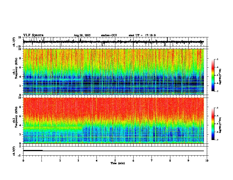The width and height of the screenshot is (233, 180).
Task: Click the thick segment of the ch.3 trace
Action: [x=33, y=151]
